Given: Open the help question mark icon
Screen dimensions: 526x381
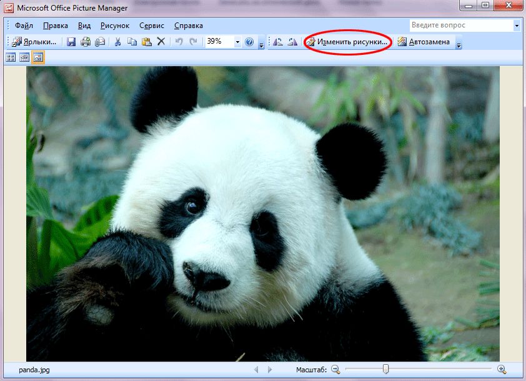Looking at the screenshot, I should point(249,42).
